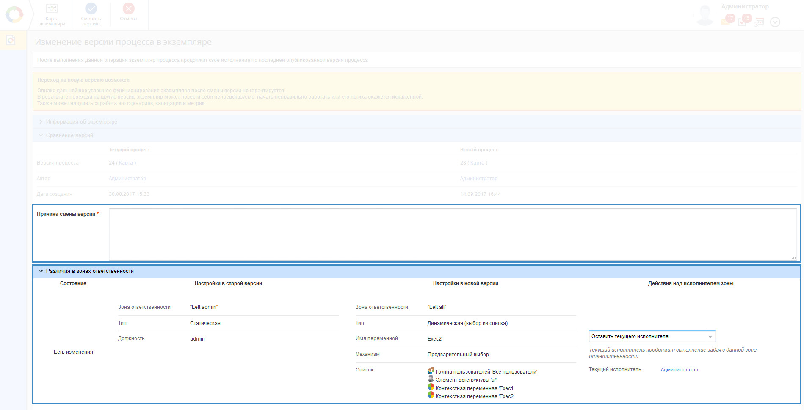Click the red Отмена cancel icon
Screen dimensions: 804x410
tap(128, 8)
